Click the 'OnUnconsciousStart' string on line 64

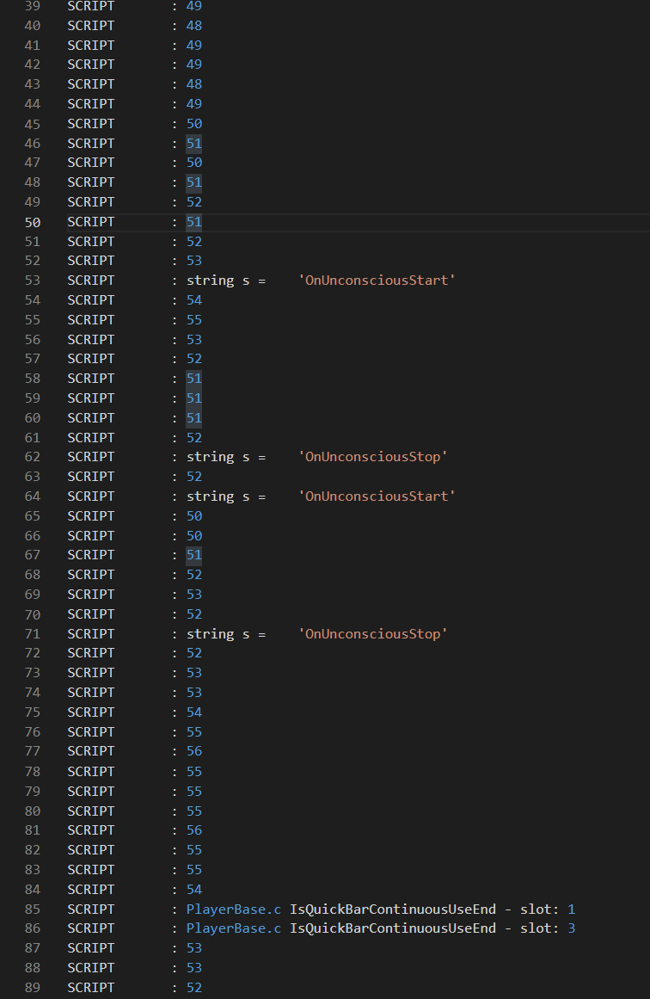tap(377, 496)
